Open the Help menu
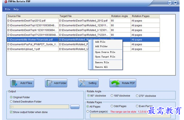Image resolution: width=184 pixels, height=120 pixels. (x=16, y=9)
